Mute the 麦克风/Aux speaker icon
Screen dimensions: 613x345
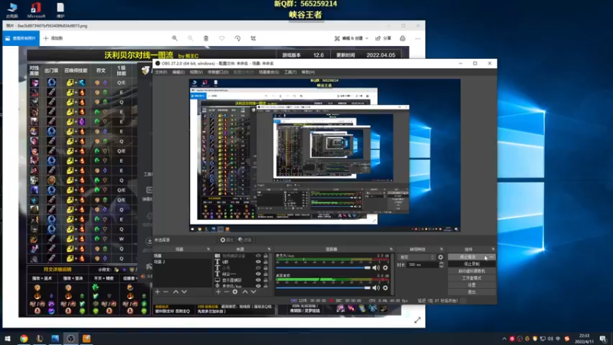tap(375, 268)
